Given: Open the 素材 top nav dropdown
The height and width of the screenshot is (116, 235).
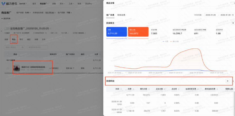Looking at the screenshot, I should (62, 4).
